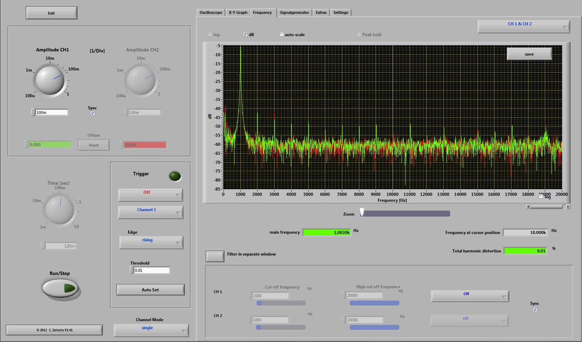Select the Frequency tab
Screen dimensions: 582x342
pos(263,12)
